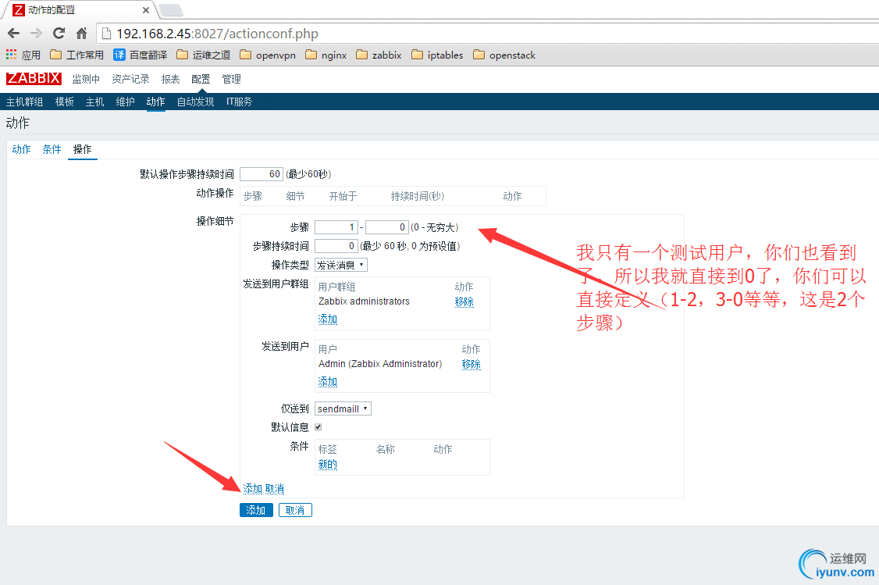Go to 维护 submenu
The image size is (879, 585).
click(x=125, y=102)
